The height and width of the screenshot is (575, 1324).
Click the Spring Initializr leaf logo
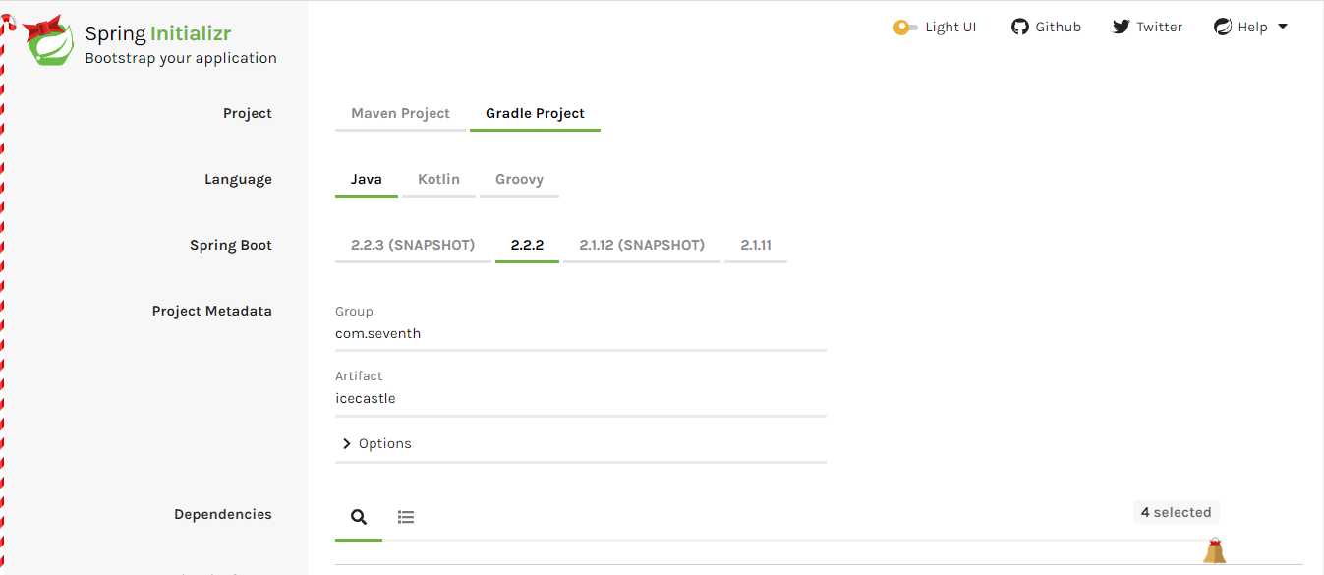49,42
